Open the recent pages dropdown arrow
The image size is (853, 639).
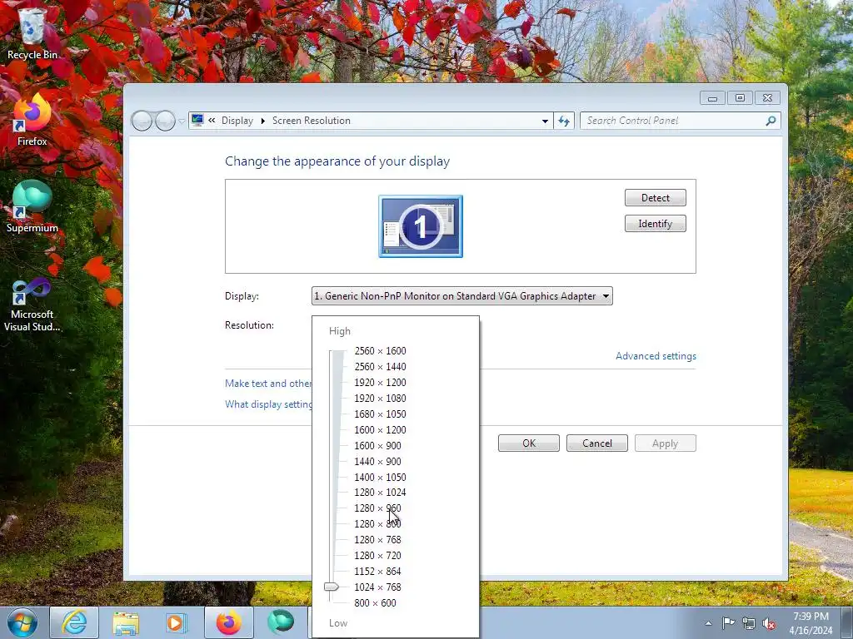tap(182, 121)
